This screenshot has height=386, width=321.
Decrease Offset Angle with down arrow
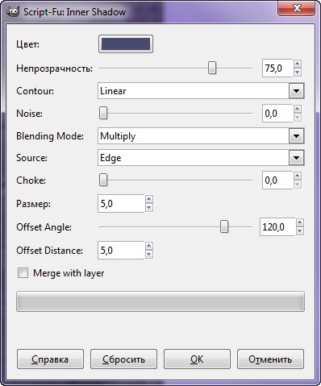(300, 230)
